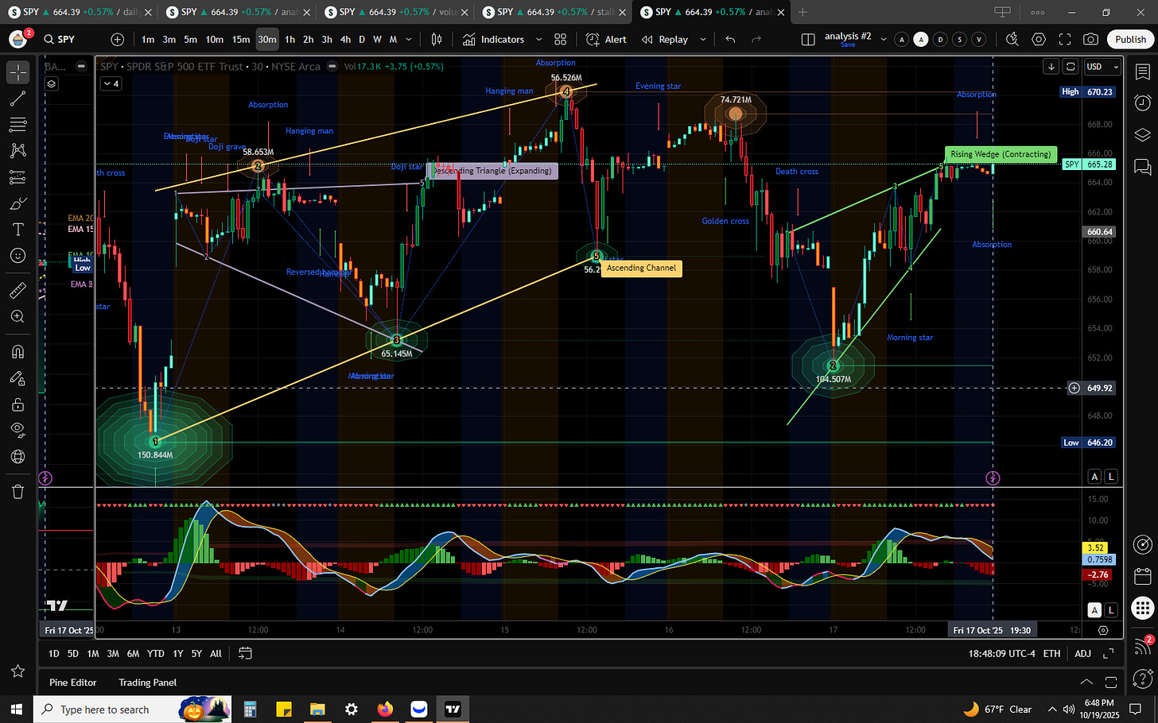This screenshot has height=723, width=1158.
Task: Open the calendar panel in right sidebar
Action: 1142,576
